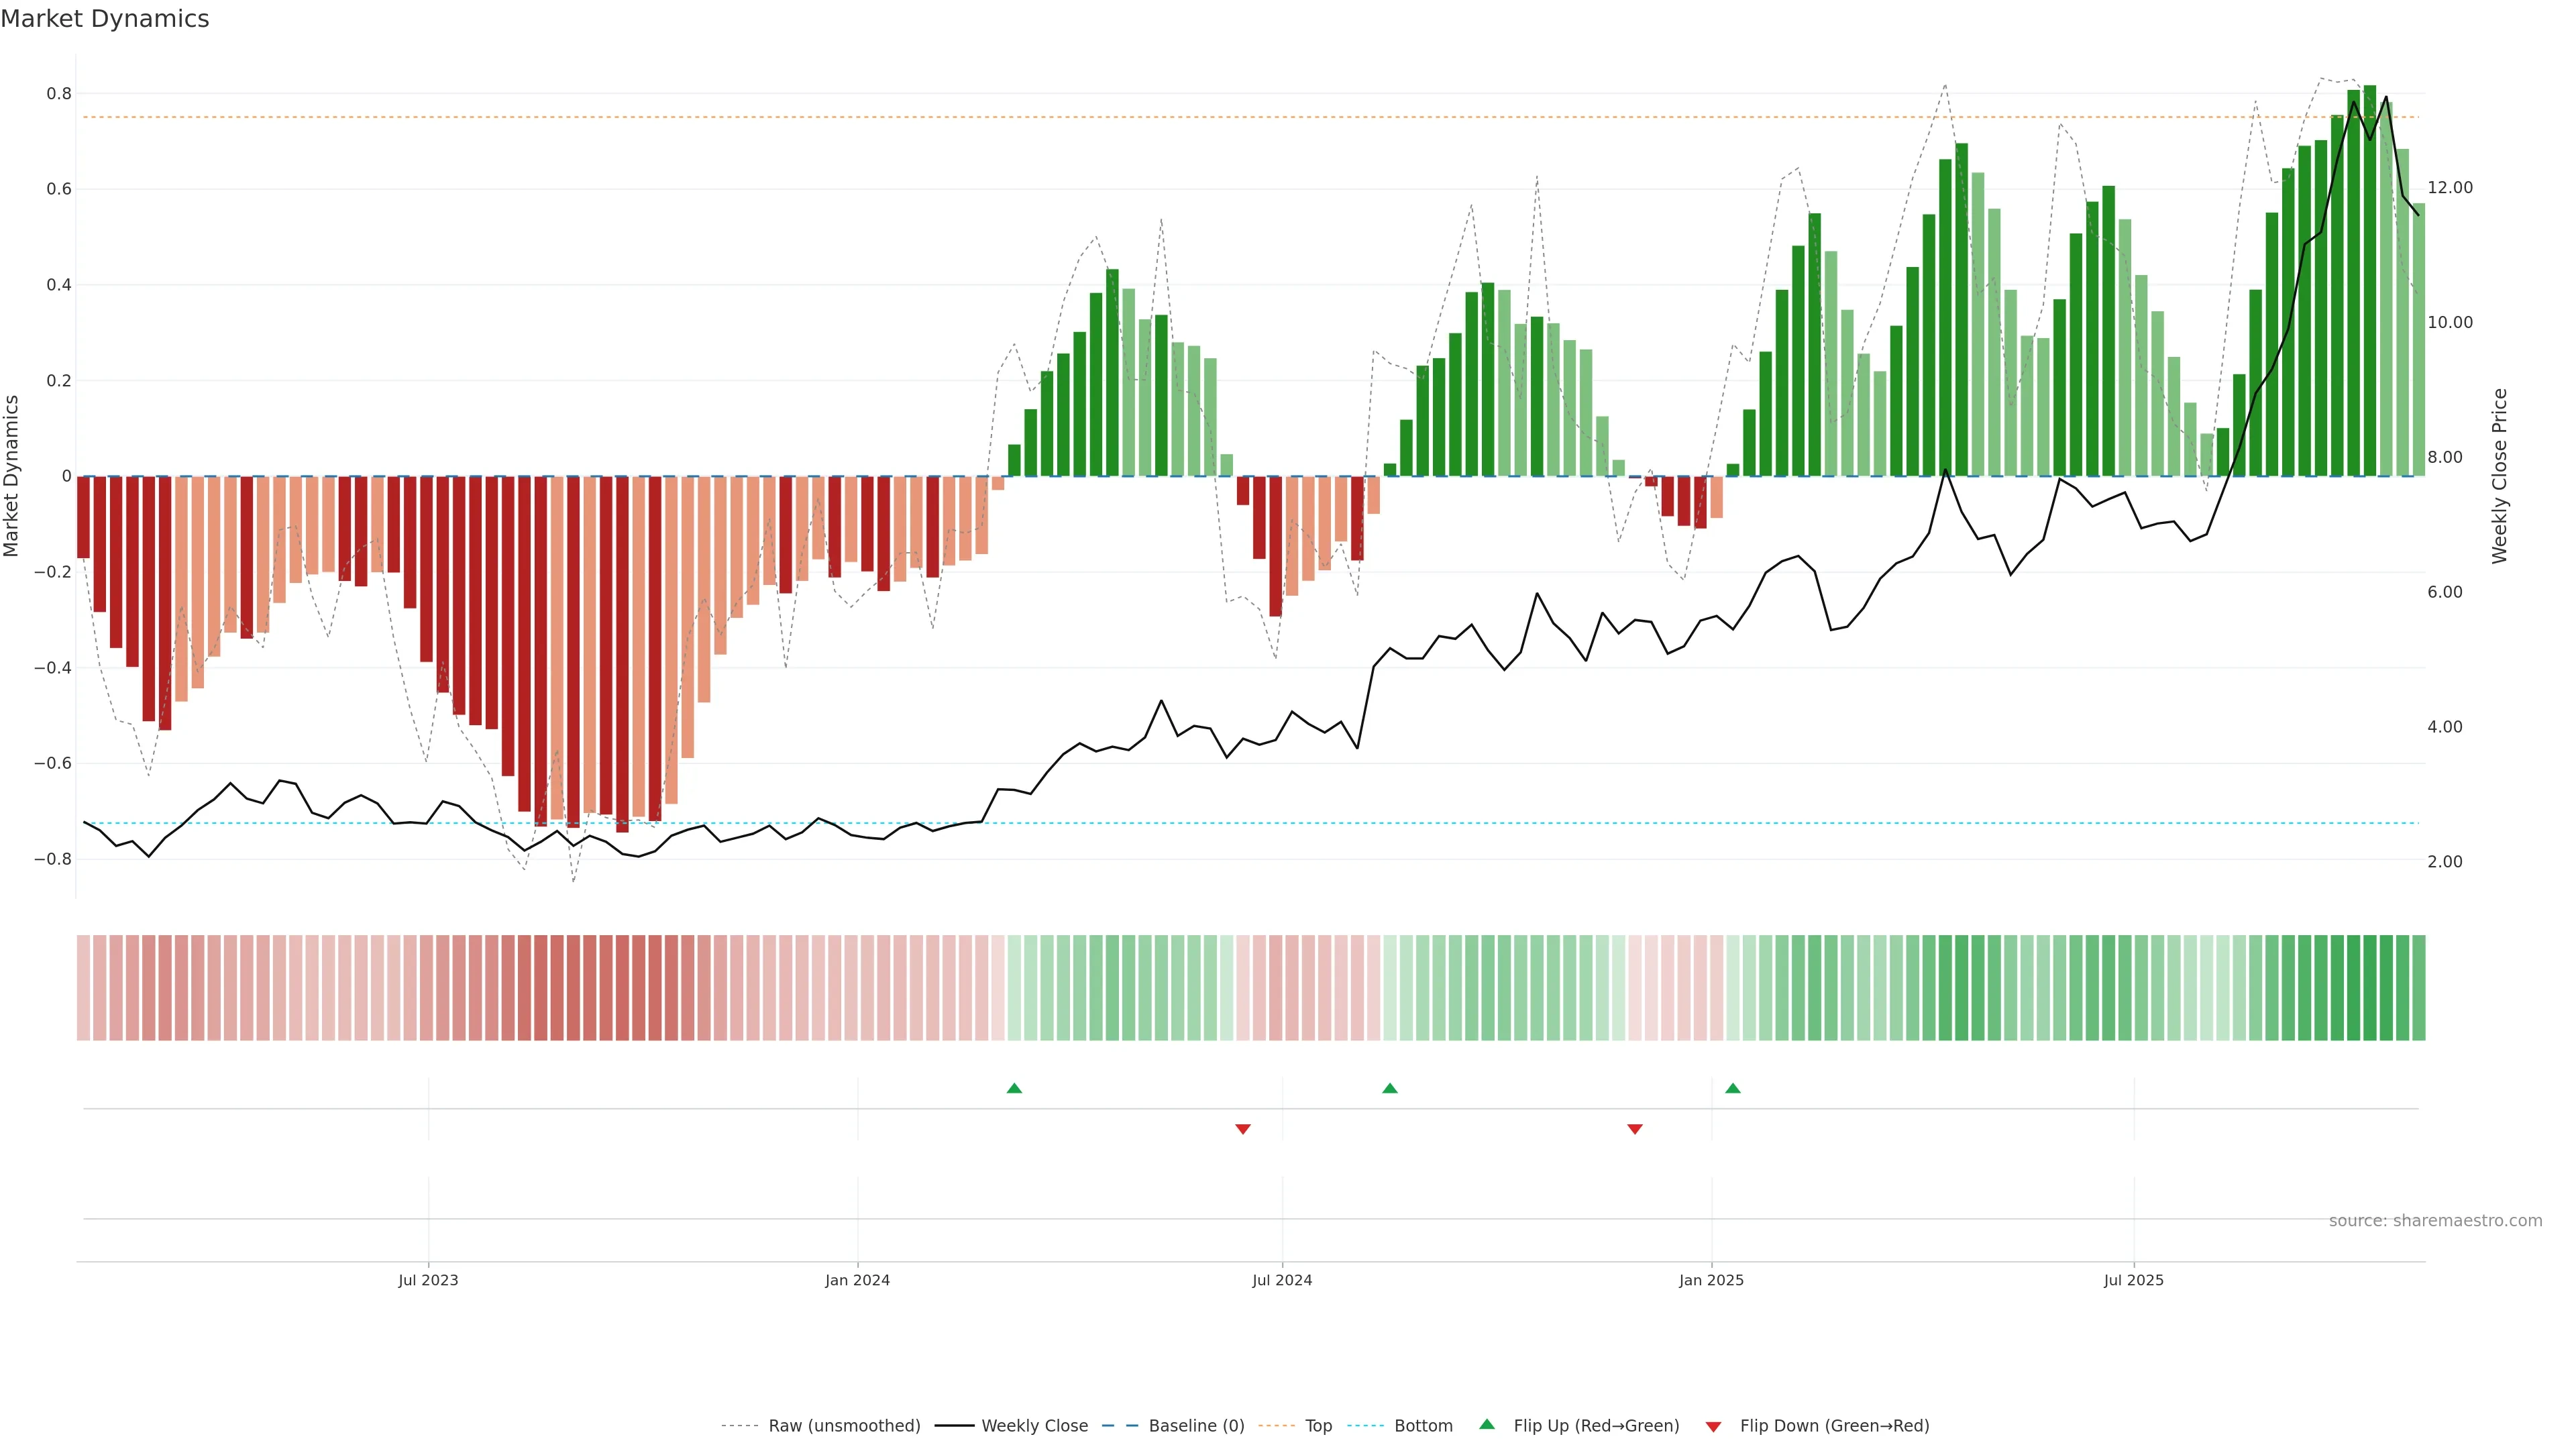Toggle the Weekly Close series in legend
Image resolution: width=2576 pixels, height=1449 pixels.
click(1034, 1425)
